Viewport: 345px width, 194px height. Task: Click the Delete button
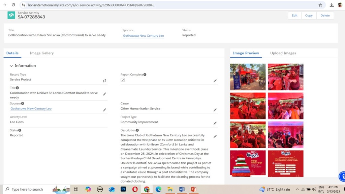coord(325,15)
